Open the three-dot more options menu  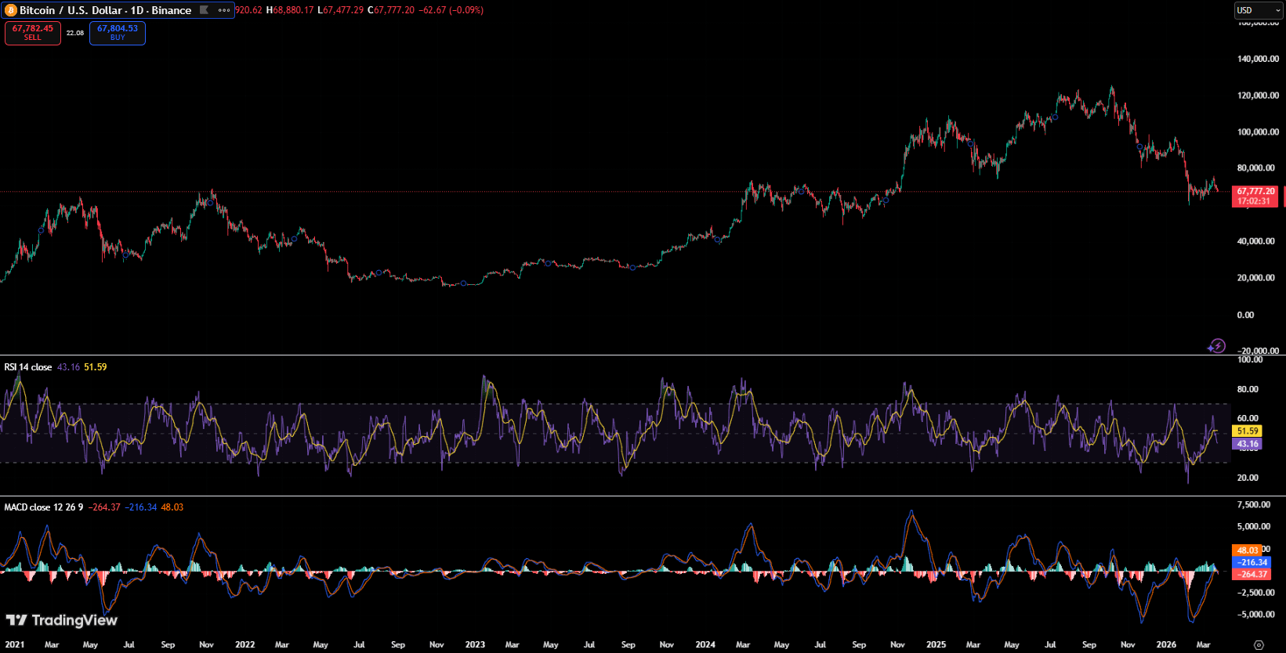(x=224, y=10)
